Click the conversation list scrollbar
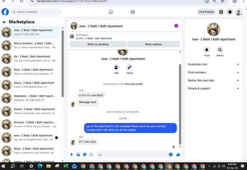The width and height of the screenshot is (247, 170). [63, 64]
